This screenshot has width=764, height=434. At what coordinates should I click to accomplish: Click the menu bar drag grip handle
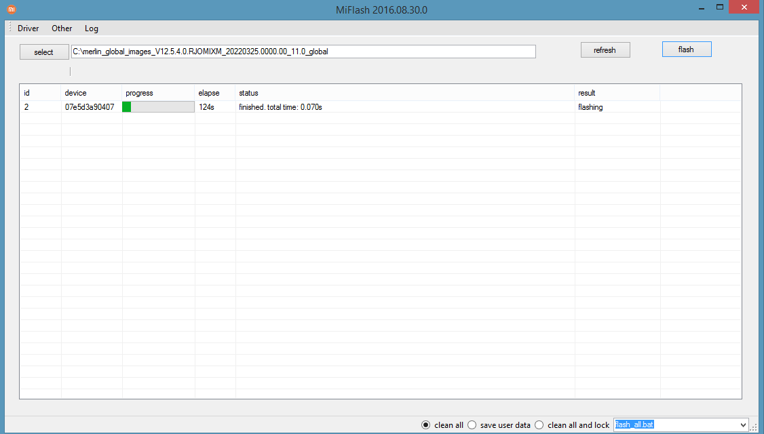pos(9,28)
